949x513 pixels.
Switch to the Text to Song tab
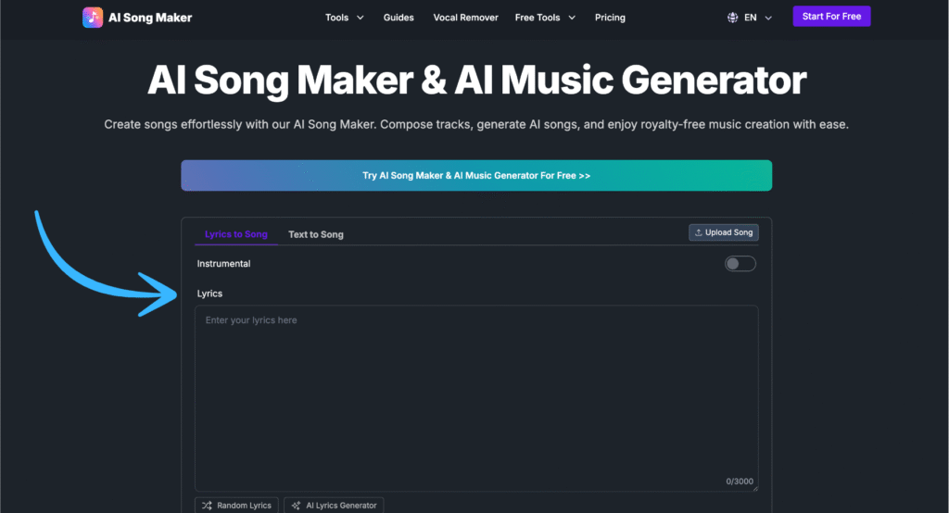(x=315, y=234)
